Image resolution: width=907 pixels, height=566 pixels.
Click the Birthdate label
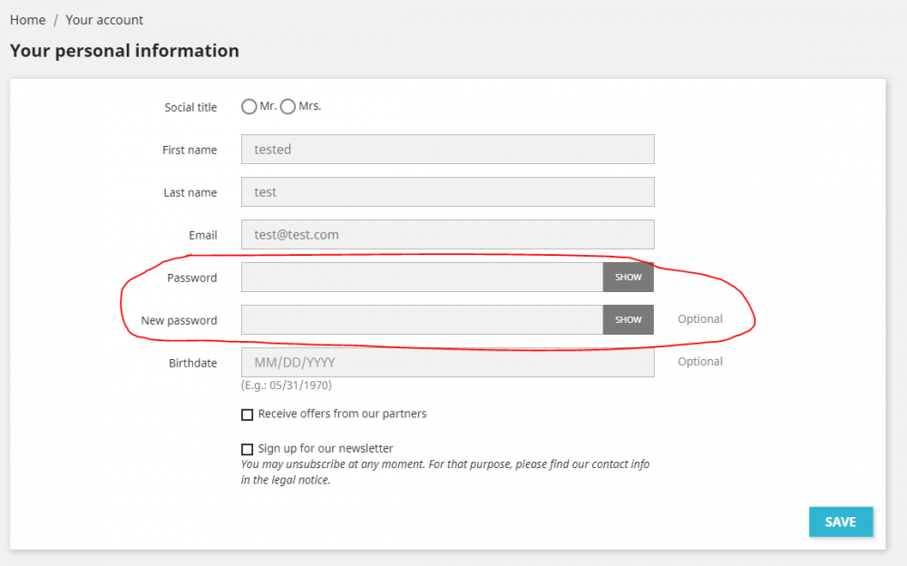(192, 363)
